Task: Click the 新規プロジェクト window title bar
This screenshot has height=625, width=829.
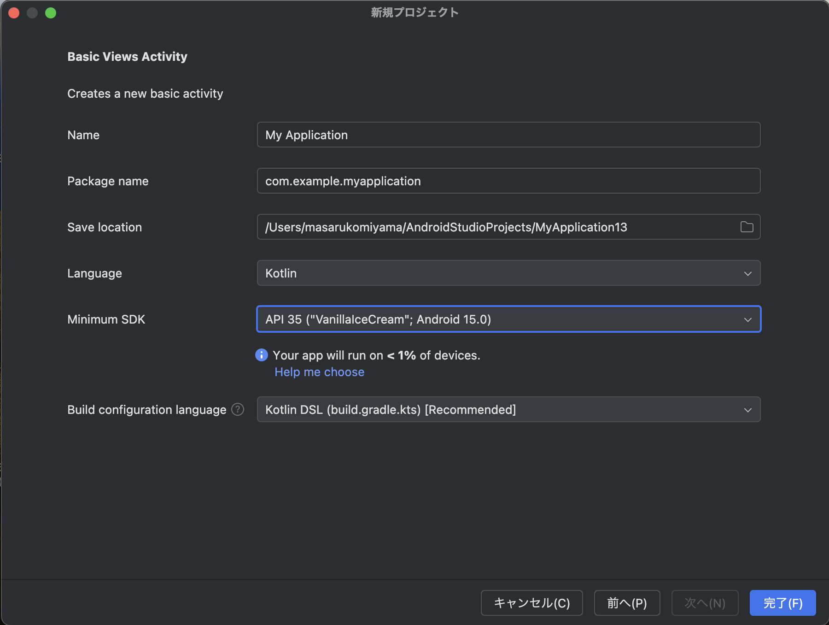Action: point(414,12)
